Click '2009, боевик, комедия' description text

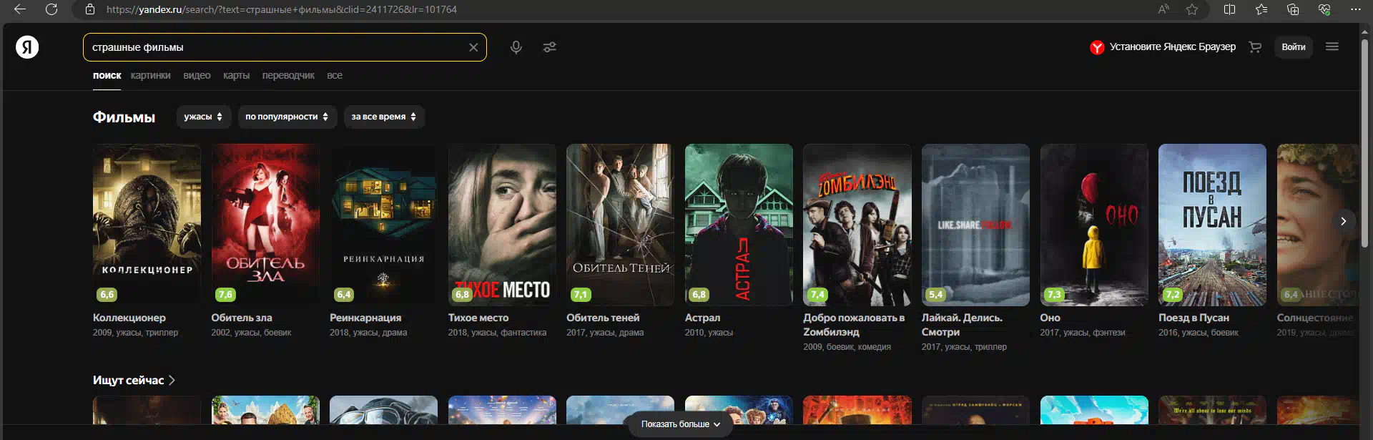click(x=847, y=347)
